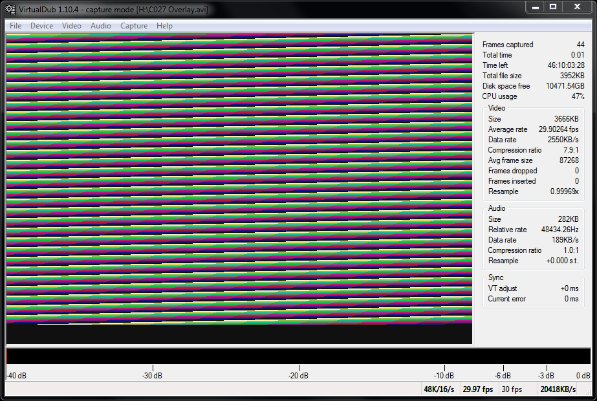This screenshot has height=401, width=597.
Task: Click the Audio Resample value +0.000 s.t.
Action: tap(562, 261)
